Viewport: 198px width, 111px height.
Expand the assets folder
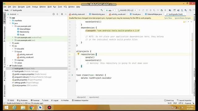(10, 43)
